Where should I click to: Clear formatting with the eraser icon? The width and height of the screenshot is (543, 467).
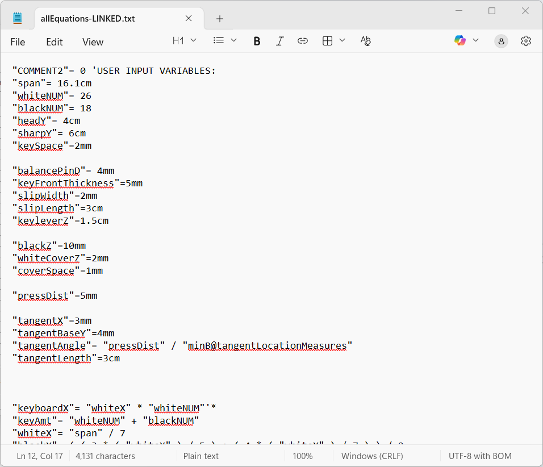[x=366, y=41]
